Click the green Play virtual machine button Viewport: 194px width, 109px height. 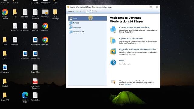click(x=78, y=12)
